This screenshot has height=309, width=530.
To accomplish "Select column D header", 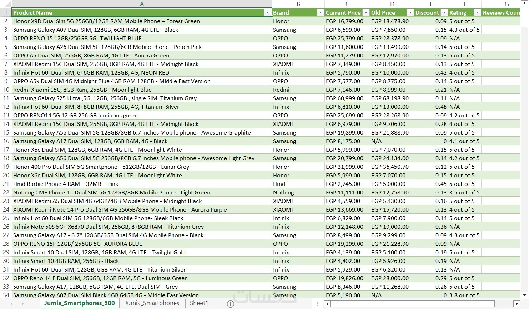I will click(x=392, y=4).
